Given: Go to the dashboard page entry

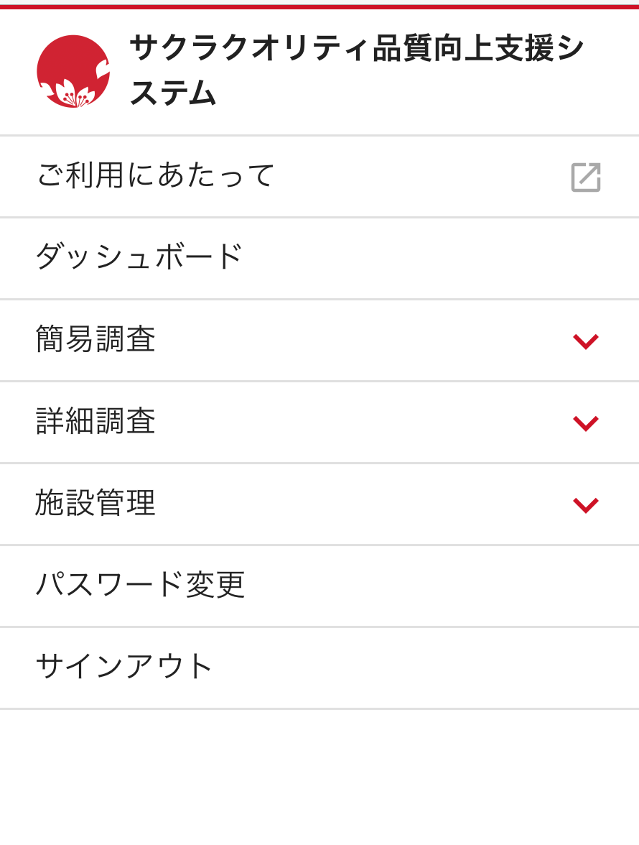Looking at the screenshot, I should click(x=139, y=257).
